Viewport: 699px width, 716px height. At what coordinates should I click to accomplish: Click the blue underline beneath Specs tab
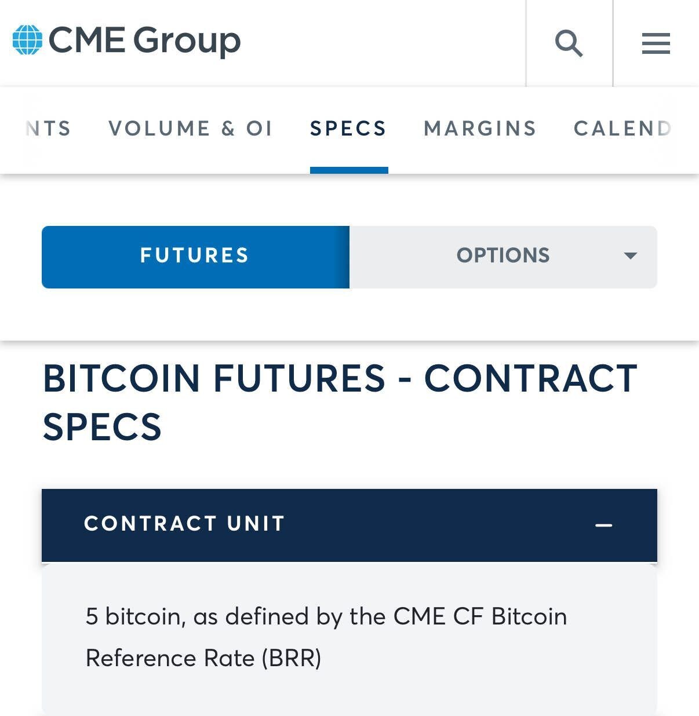(349, 170)
